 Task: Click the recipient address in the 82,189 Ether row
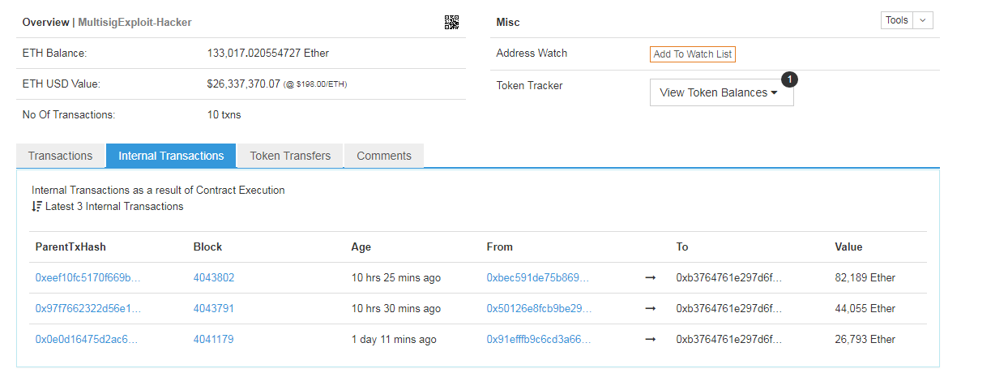[728, 278]
